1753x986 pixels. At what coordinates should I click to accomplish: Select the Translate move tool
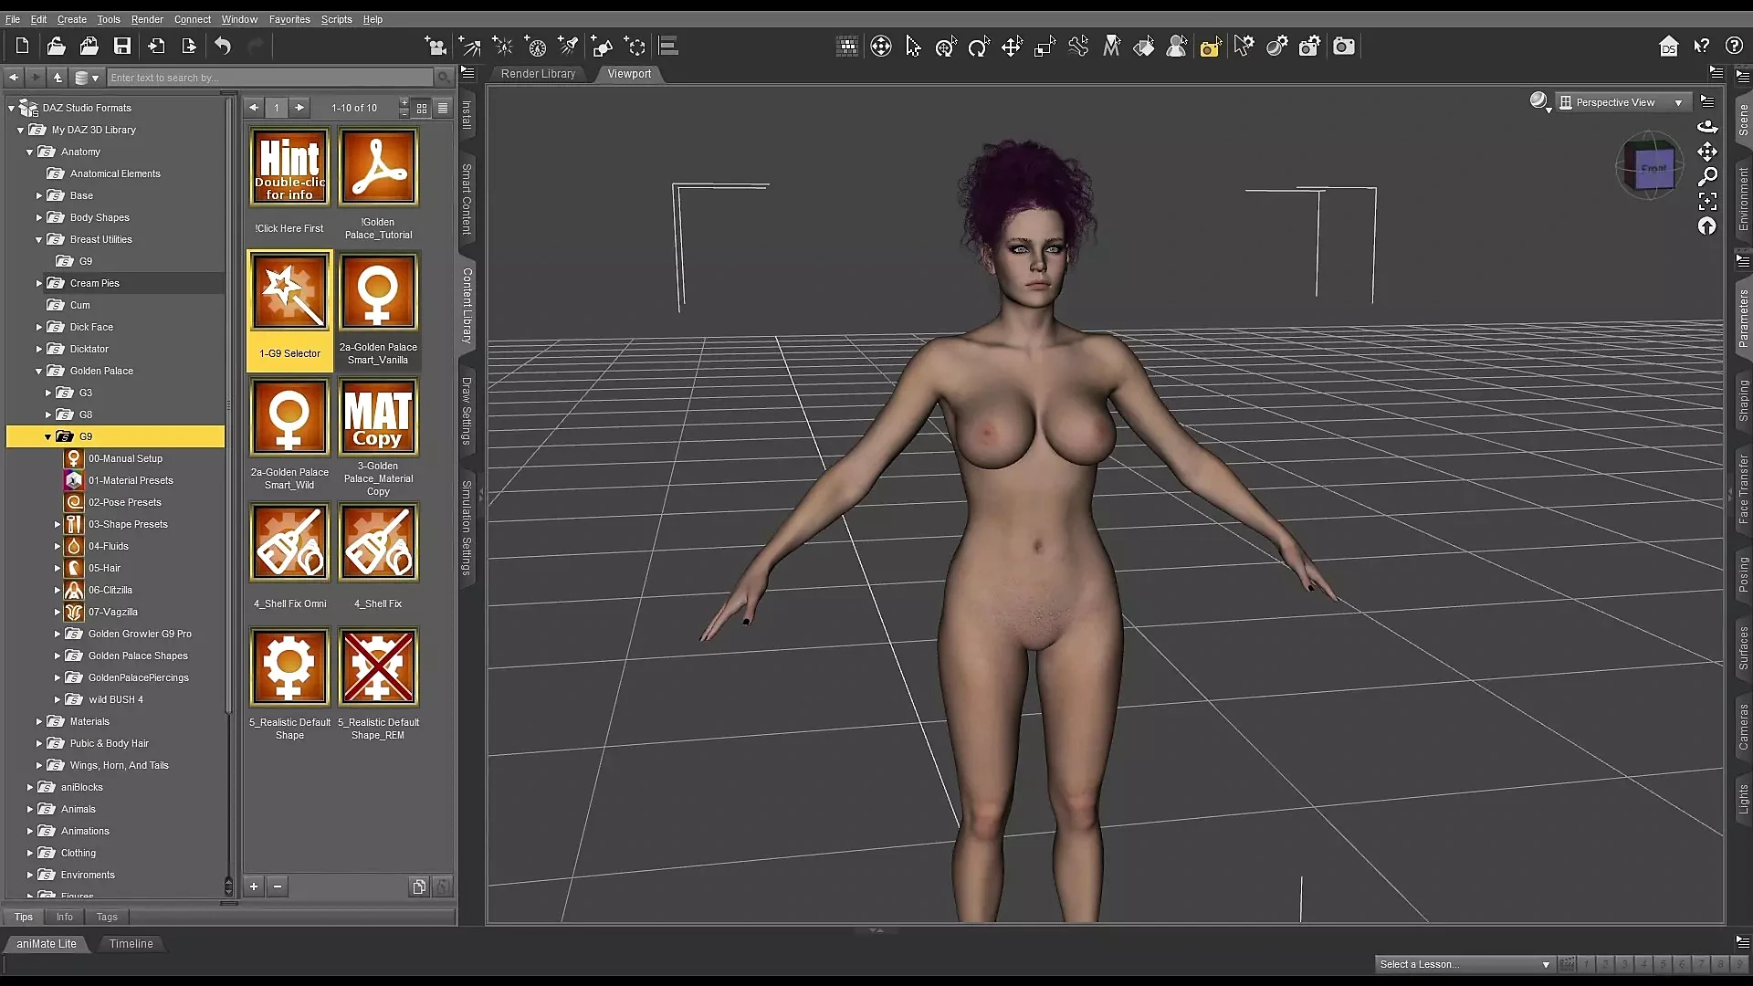click(1012, 47)
